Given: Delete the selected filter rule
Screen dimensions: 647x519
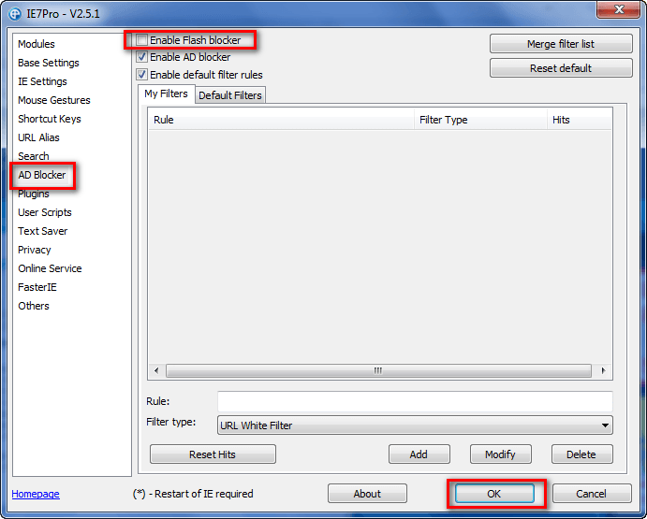Looking at the screenshot, I should (x=581, y=454).
